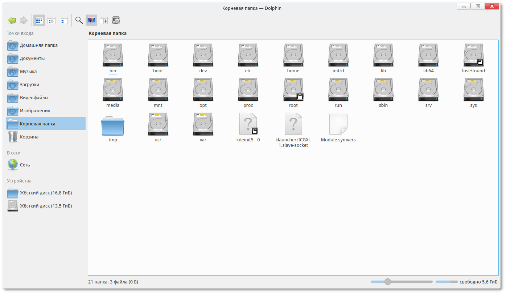This screenshot has height=294, width=506.
Task: Select the opt folder icon
Action: click(203, 90)
